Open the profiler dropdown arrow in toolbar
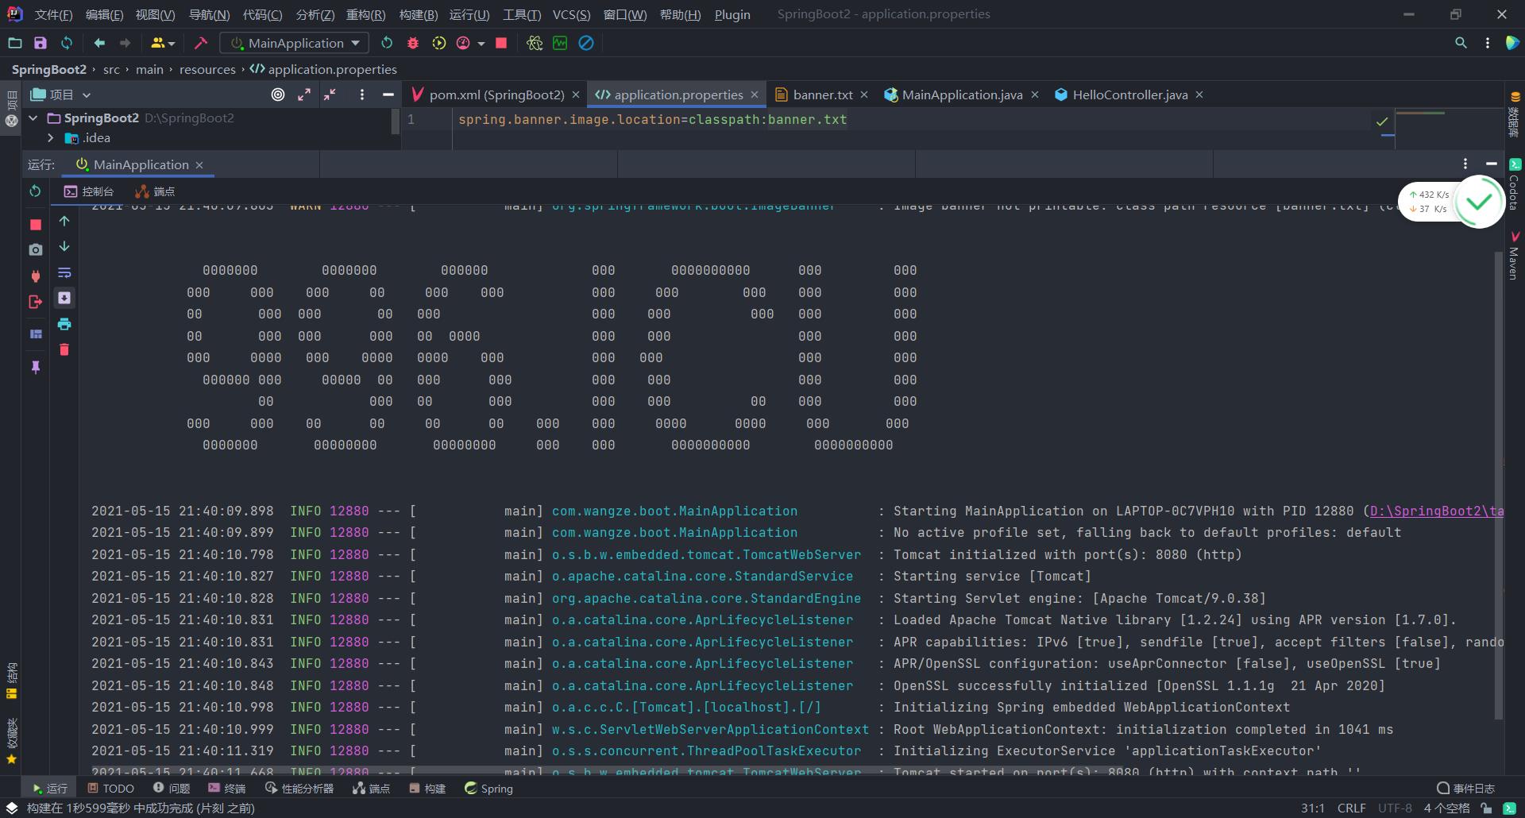The image size is (1525, 818). tap(481, 44)
